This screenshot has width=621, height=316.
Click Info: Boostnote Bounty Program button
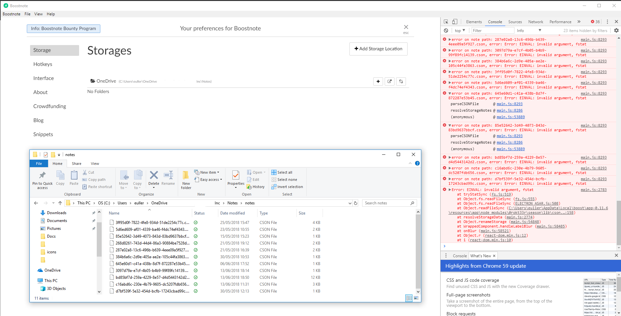(63, 29)
